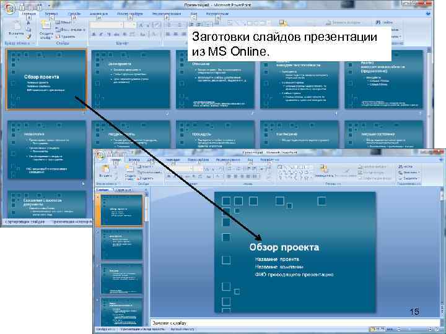Image resolution: width=446 pixels, height=334 pixels.
Task: Toggle Italic in the back window ribbon
Action: 101,35
